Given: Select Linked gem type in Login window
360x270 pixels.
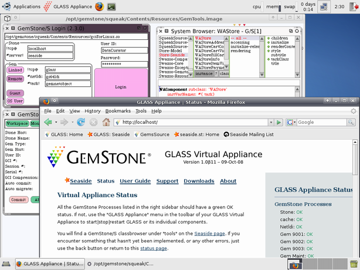Looking at the screenshot, I should click(x=15, y=70).
